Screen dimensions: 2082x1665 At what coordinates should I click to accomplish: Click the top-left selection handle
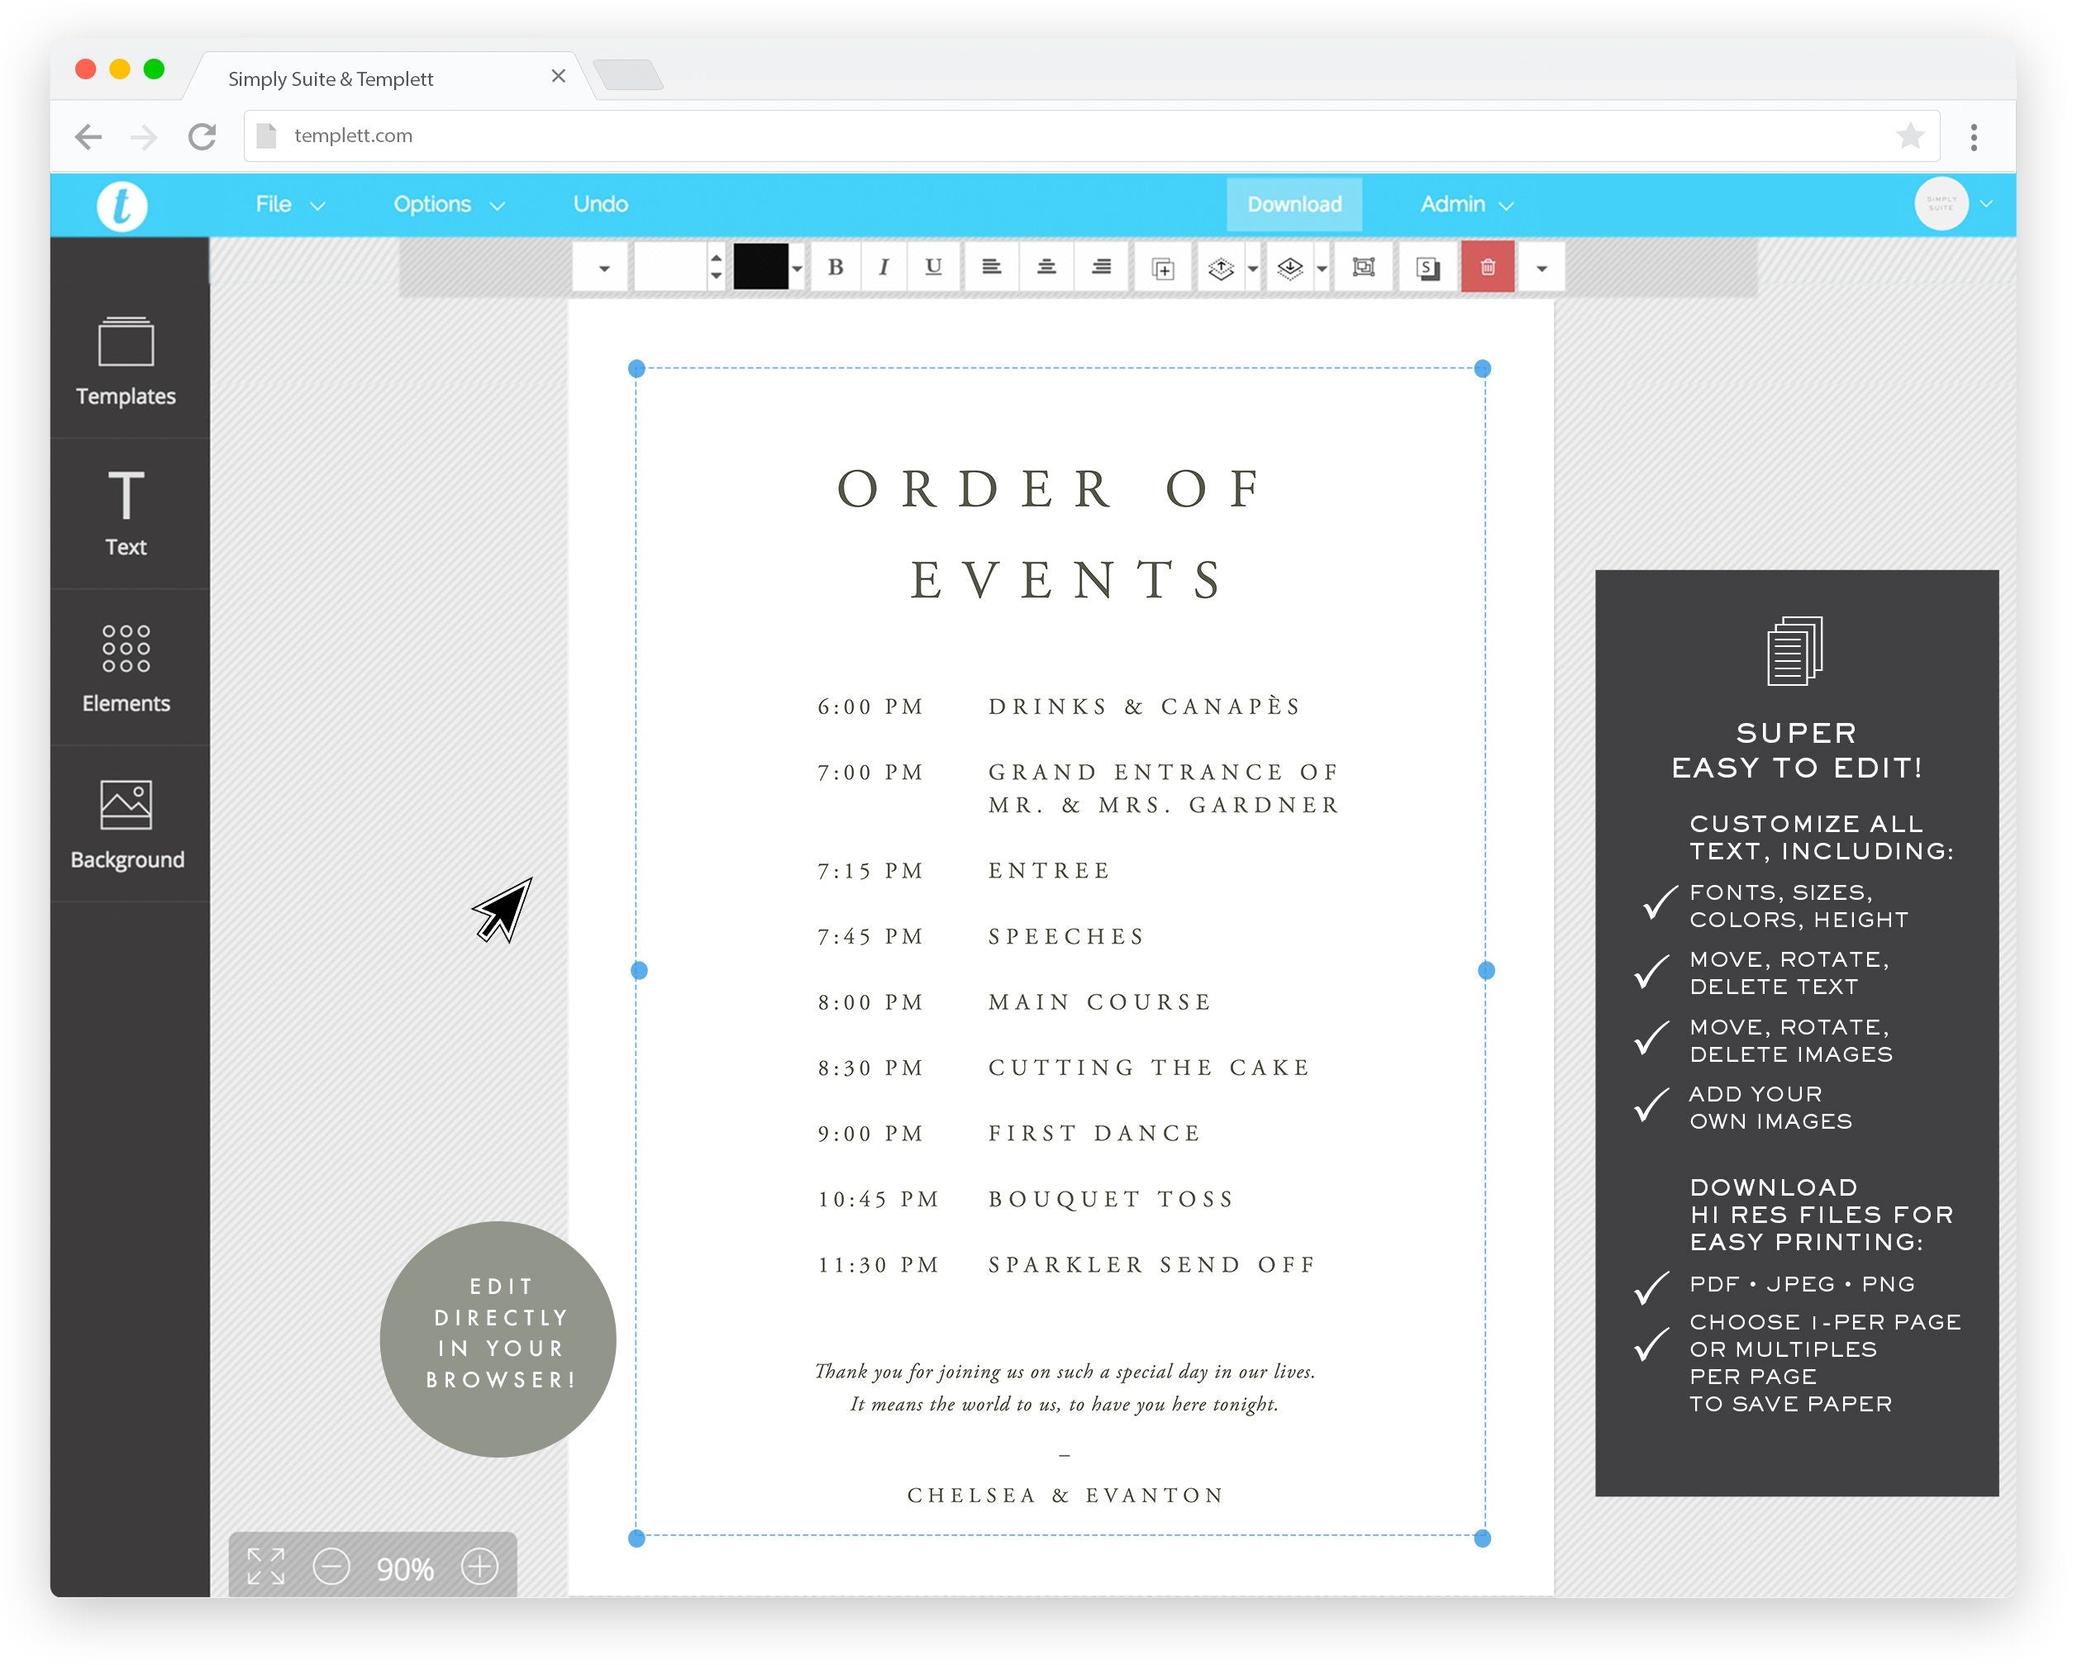click(x=636, y=368)
